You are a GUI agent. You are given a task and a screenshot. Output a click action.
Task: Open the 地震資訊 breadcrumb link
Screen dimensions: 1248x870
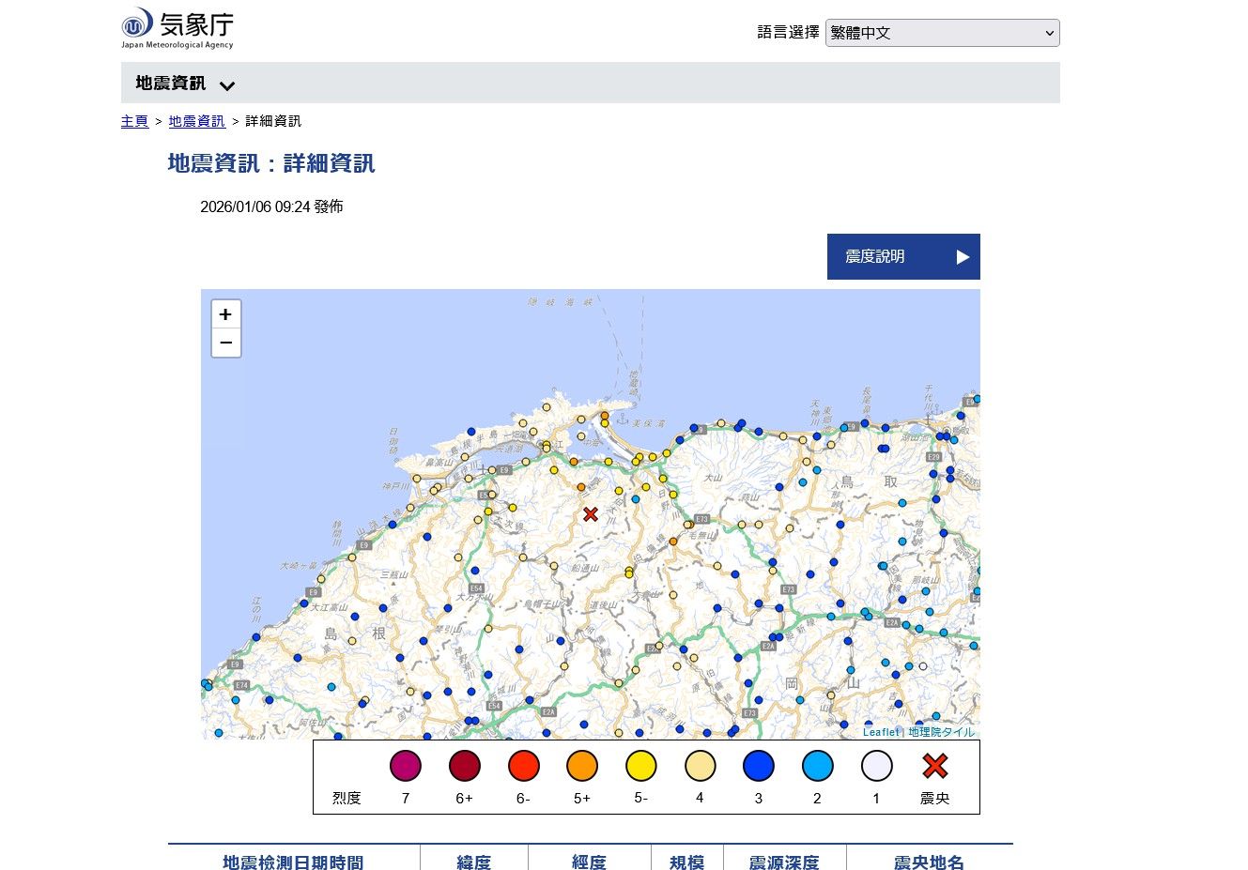point(196,121)
